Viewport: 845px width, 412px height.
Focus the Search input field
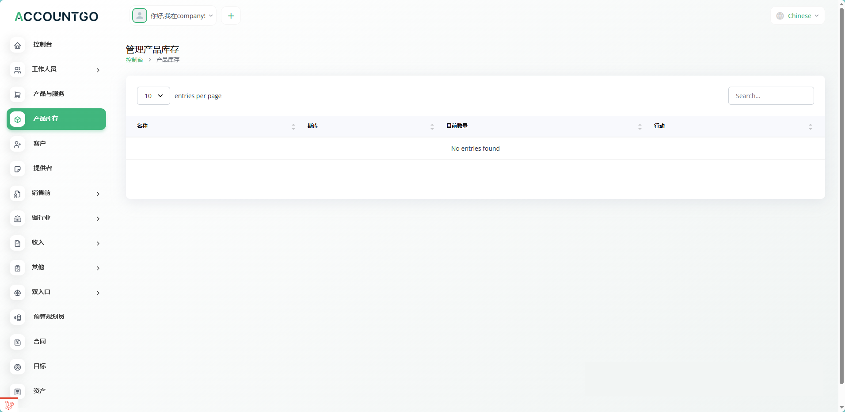771,96
